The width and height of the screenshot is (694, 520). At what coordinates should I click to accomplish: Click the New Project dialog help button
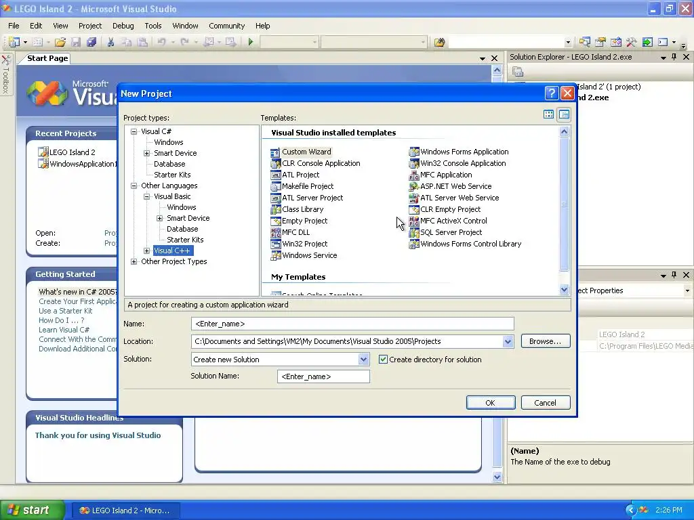pos(552,93)
